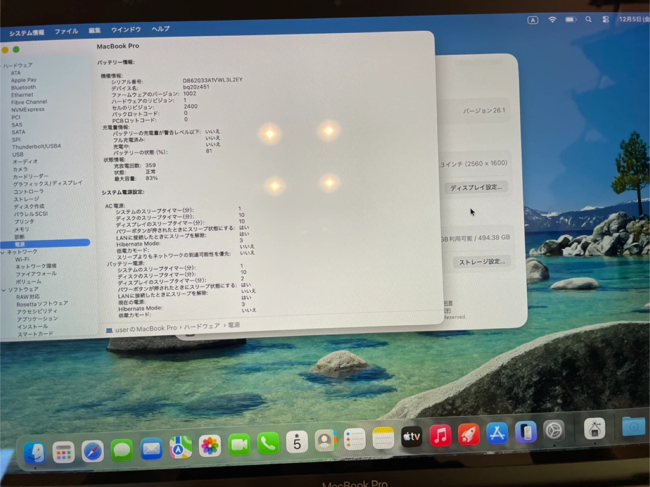Image resolution: width=650 pixels, height=487 pixels.
Task: Click the ストレージ設定... button
Action: click(482, 262)
